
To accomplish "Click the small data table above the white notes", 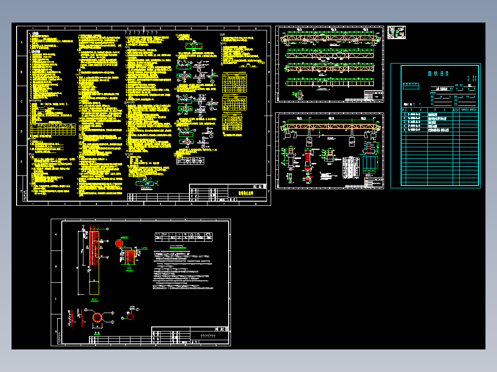I will click(x=183, y=237).
